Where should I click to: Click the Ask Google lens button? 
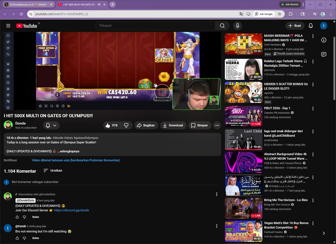(x=264, y=14)
